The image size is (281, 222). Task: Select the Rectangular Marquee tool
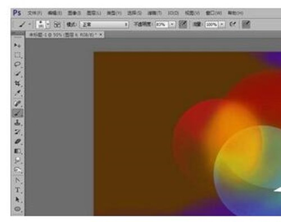pos(17,55)
